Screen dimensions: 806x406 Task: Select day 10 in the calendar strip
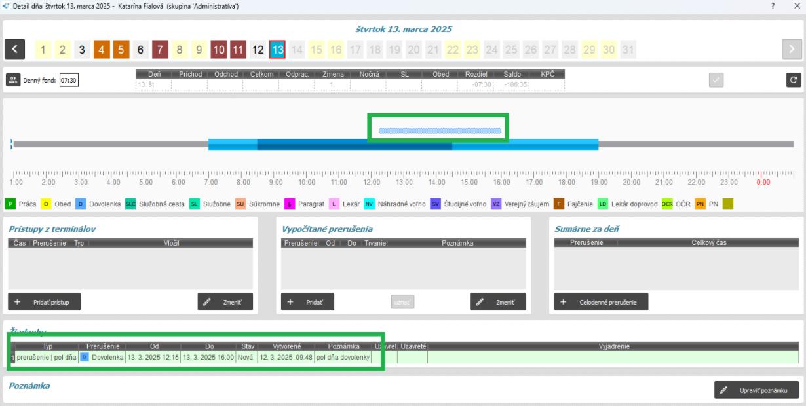(x=219, y=50)
